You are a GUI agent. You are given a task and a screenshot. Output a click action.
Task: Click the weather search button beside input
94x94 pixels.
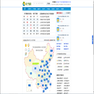point(49,4)
